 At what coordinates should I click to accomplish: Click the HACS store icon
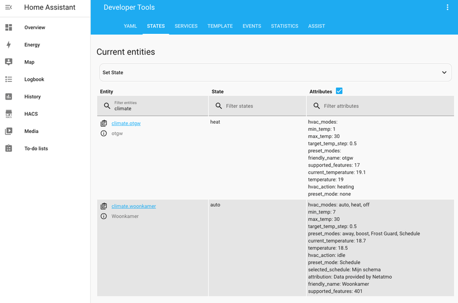tap(9, 113)
